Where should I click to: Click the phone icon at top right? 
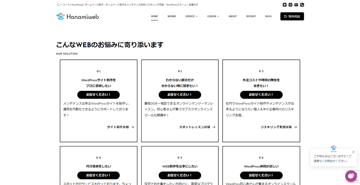coord(302,4)
